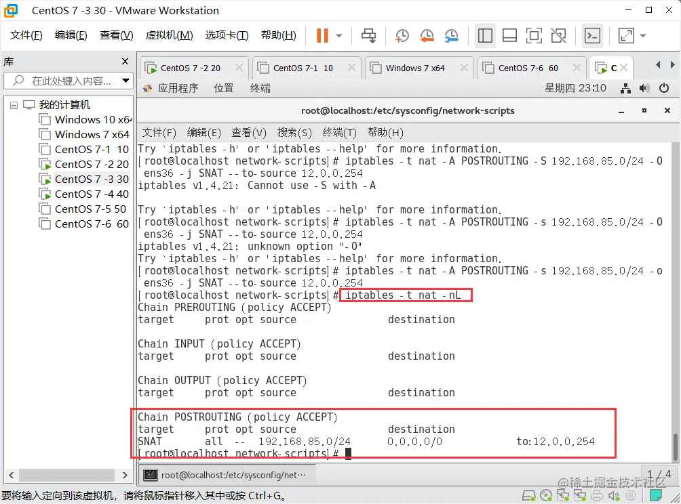Click the right scroll arrow beside the tabs
This screenshot has width=681, height=504.
[x=672, y=64]
